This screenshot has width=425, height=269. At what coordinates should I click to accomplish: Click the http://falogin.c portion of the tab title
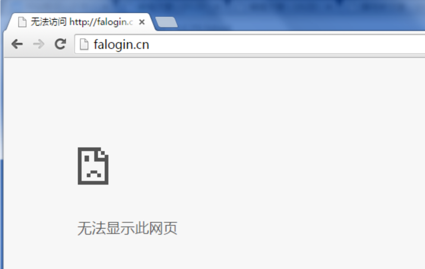[x=101, y=22]
